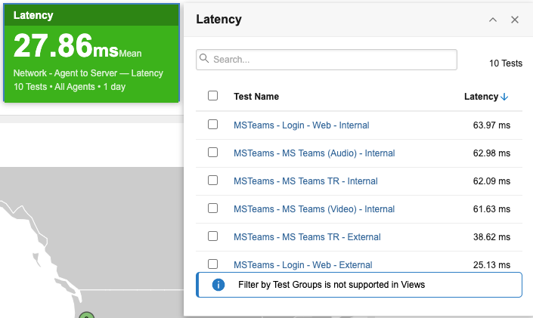Click the Test Name column header

[x=256, y=97]
